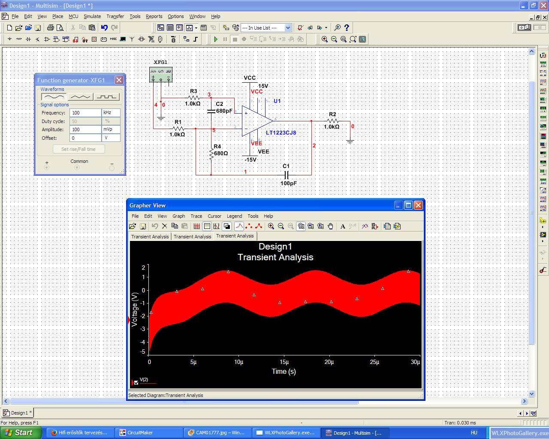549x439 pixels.
Task: Open file in Grapher View toolbar
Action: [133, 226]
